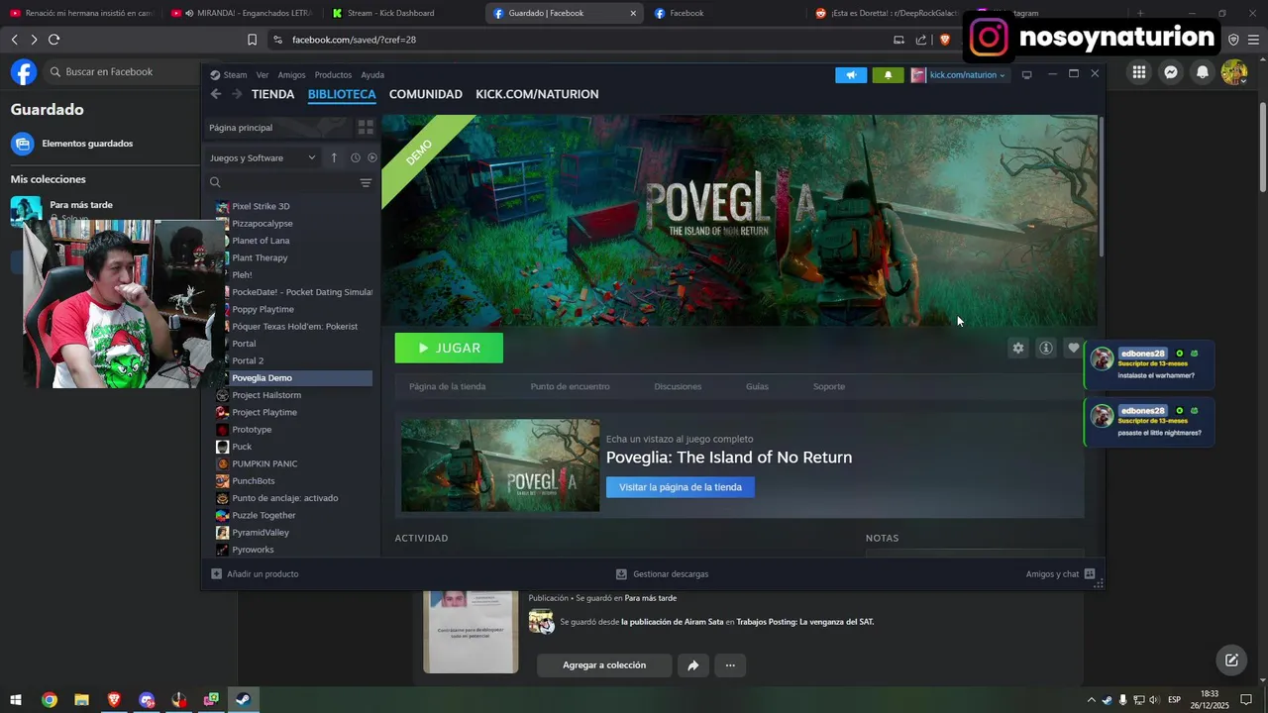Select Prototype in game list

tap(252, 430)
